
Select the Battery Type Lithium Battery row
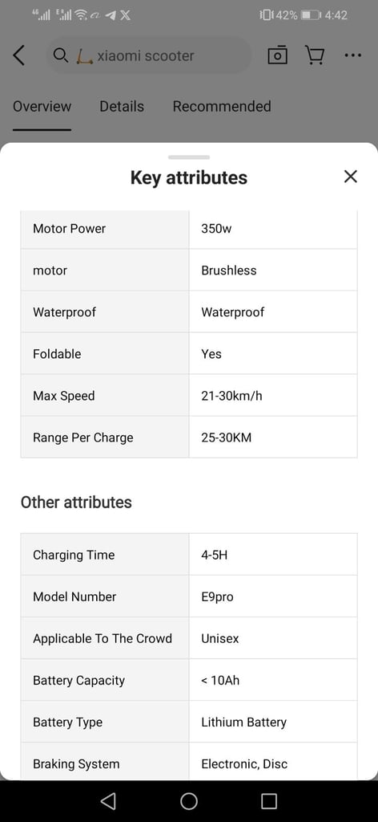[x=189, y=722]
